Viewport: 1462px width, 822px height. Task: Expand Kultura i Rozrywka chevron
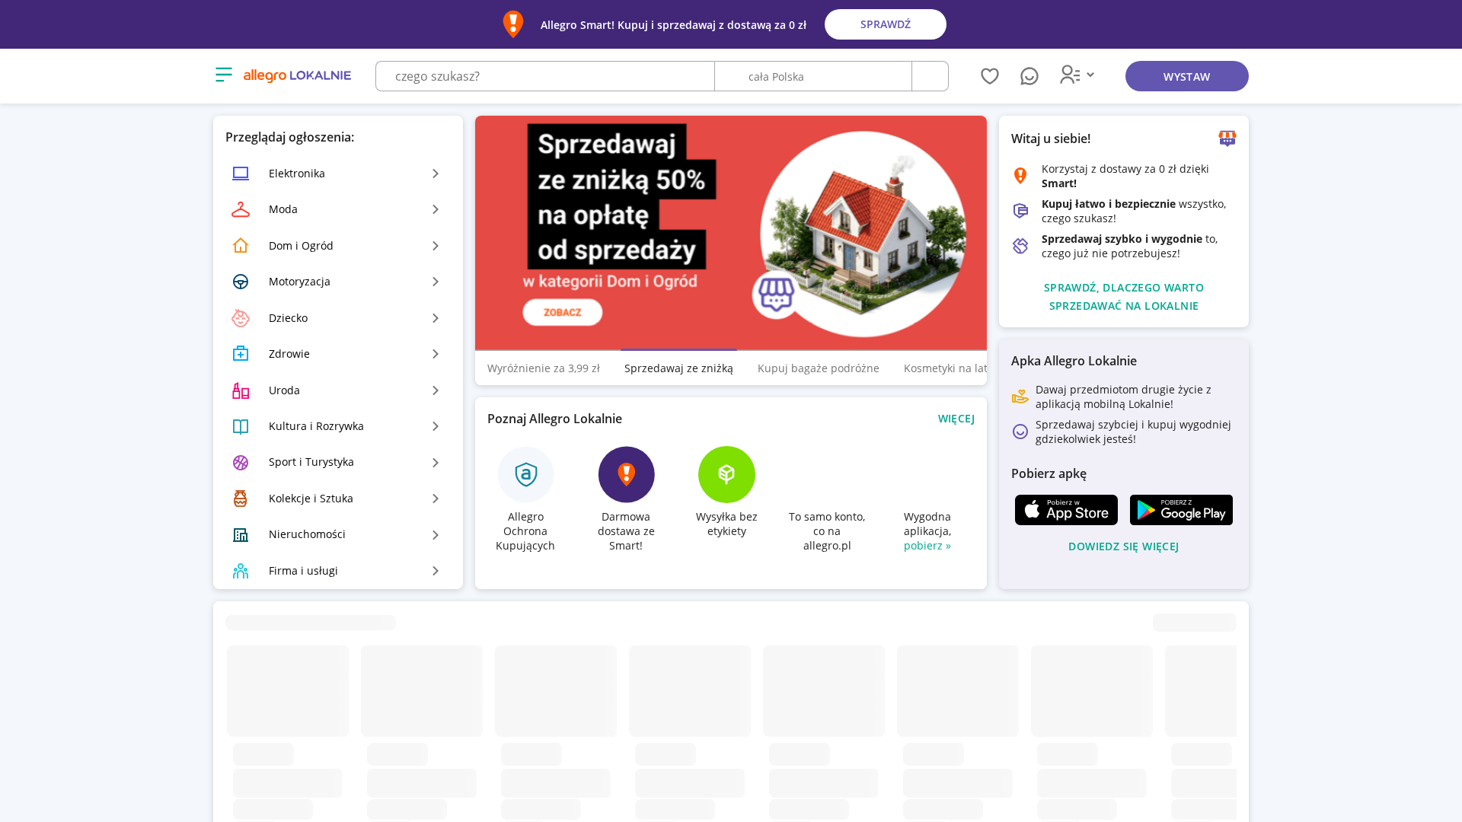pos(436,426)
